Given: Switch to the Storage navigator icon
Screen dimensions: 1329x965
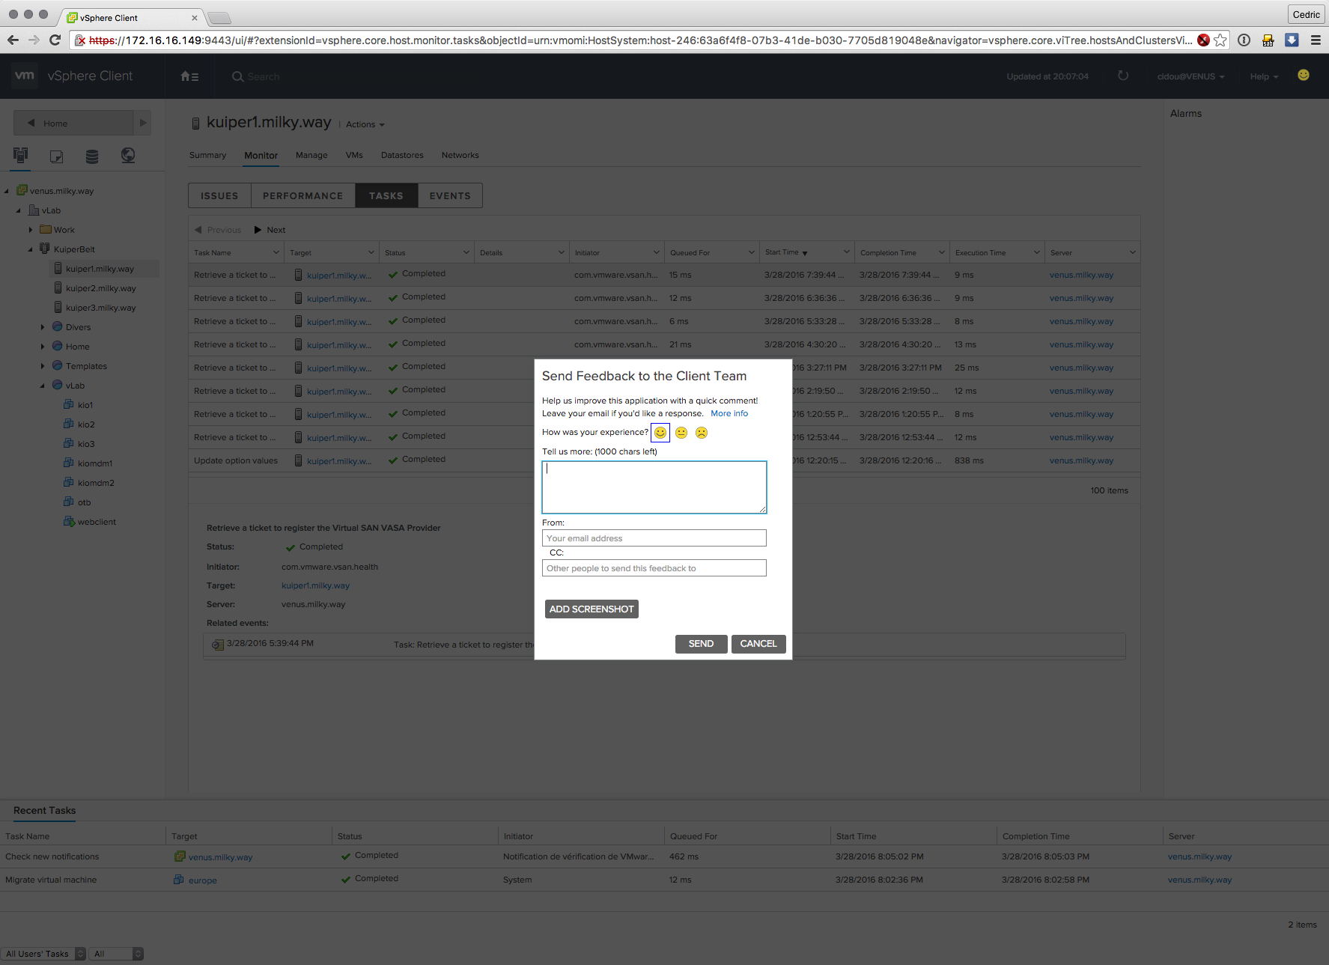Looking at the screenshot, I should 92,156.
